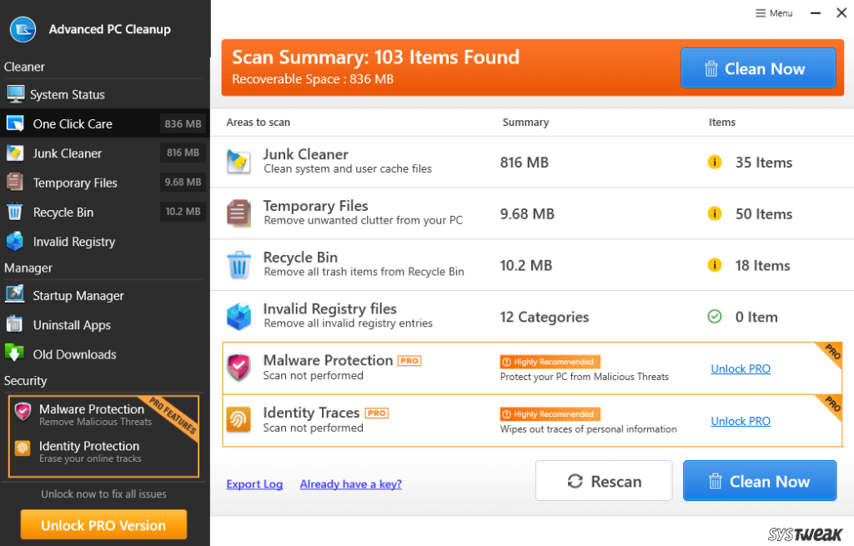This screenshot has height=546, width=854.
Task: Click the PRO tag next to Malware Protection
Action: [409, 361]
